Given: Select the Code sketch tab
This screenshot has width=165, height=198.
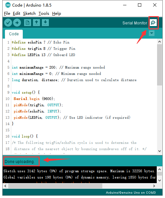Looking at the screenshot, I should (14, 34).
